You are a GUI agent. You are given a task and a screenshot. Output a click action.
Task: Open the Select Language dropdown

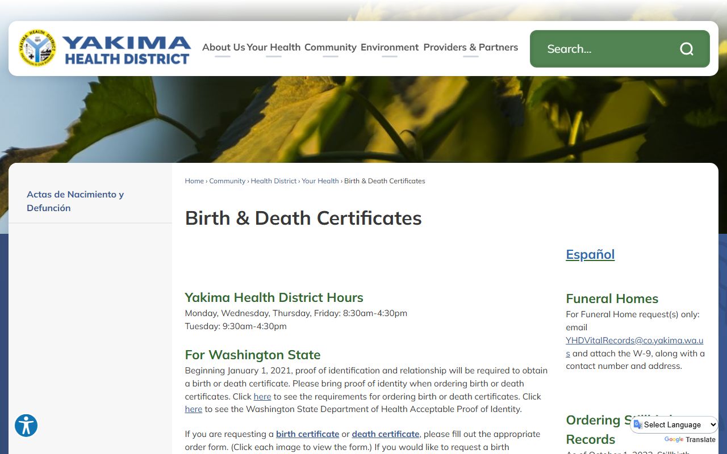click(x=674, y=424)
